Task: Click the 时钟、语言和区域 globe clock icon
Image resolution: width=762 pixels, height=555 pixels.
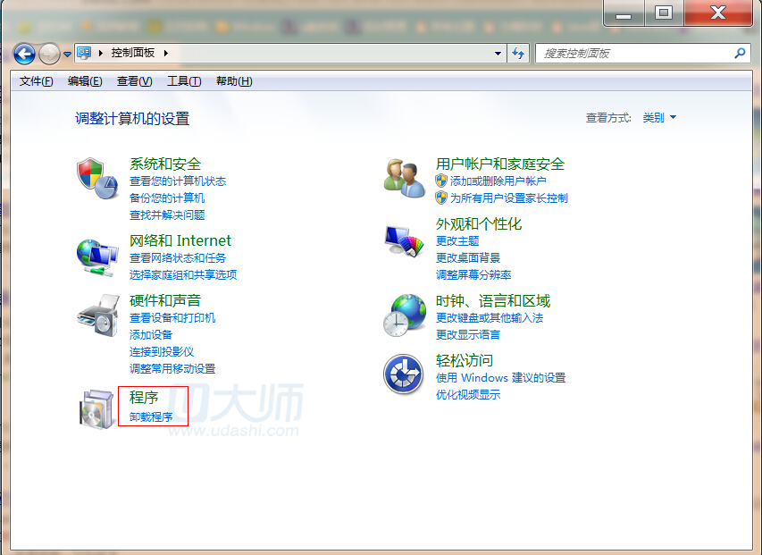Action: 405,315
